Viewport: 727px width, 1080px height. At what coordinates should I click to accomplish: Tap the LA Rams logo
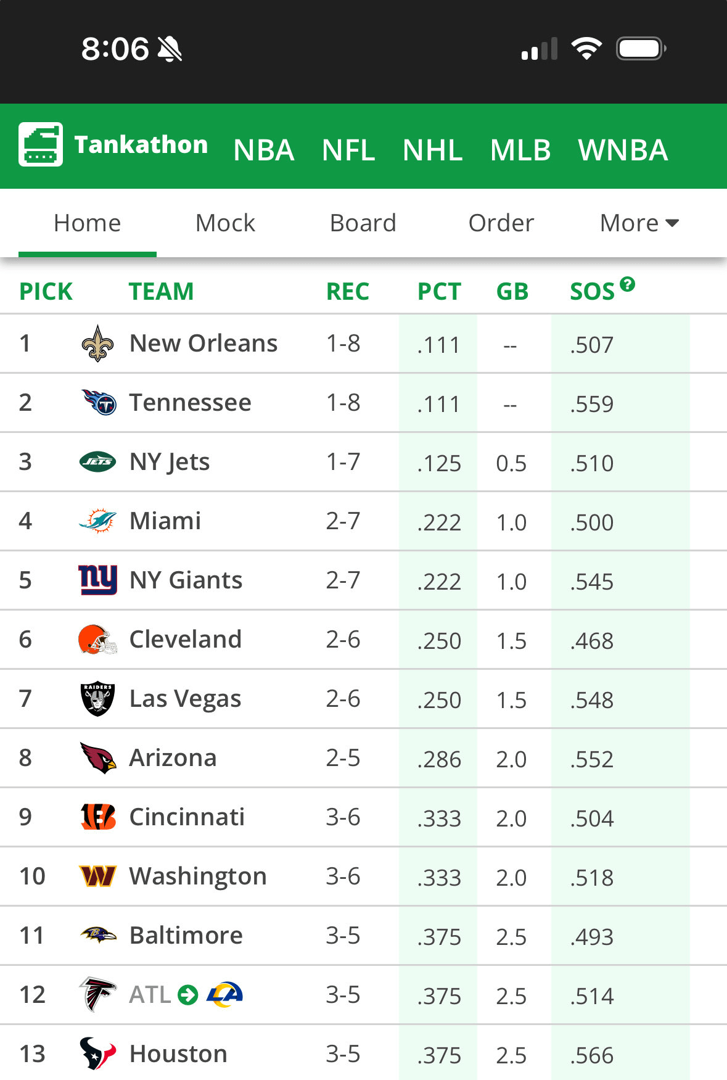pyautogui.click(x=224, y=995)
